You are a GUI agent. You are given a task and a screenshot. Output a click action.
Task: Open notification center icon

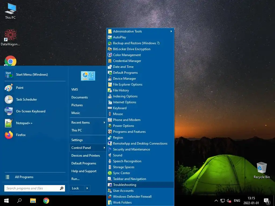266,201
